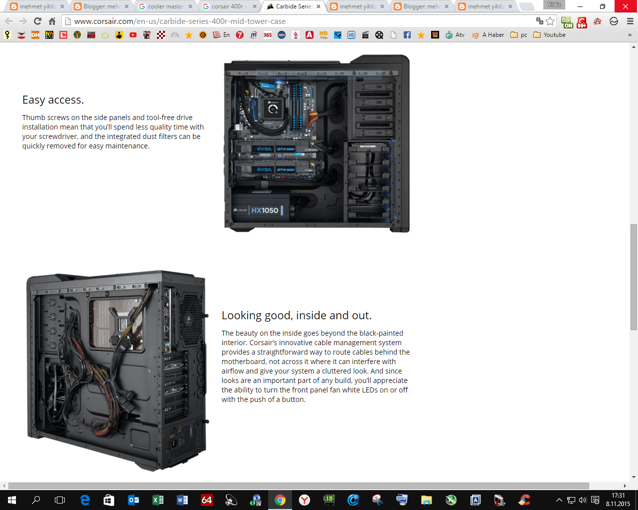
Task: Click the 'Looking good, inside and out.' heading
Action: [x=297, y=315]
